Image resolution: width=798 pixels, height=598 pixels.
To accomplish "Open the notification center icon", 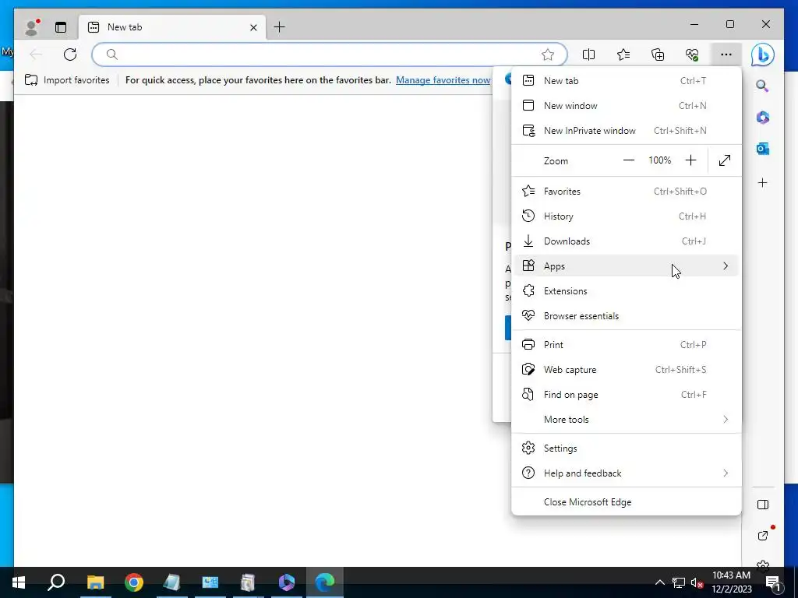I will (x=773, y=582).
